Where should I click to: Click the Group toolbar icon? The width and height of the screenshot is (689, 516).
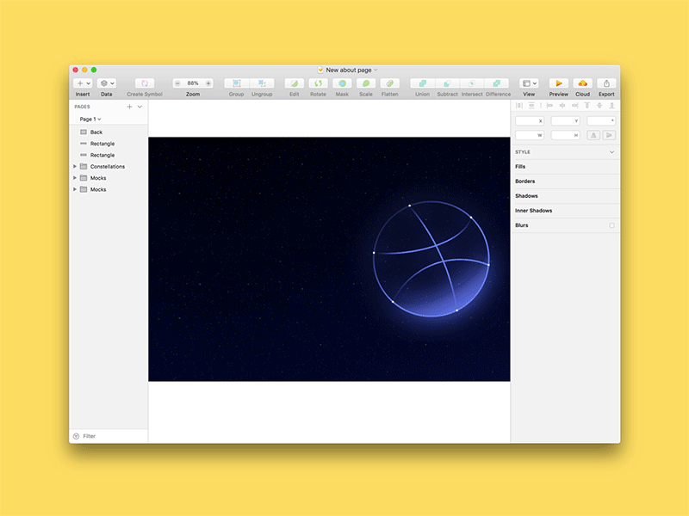[236, 83]
